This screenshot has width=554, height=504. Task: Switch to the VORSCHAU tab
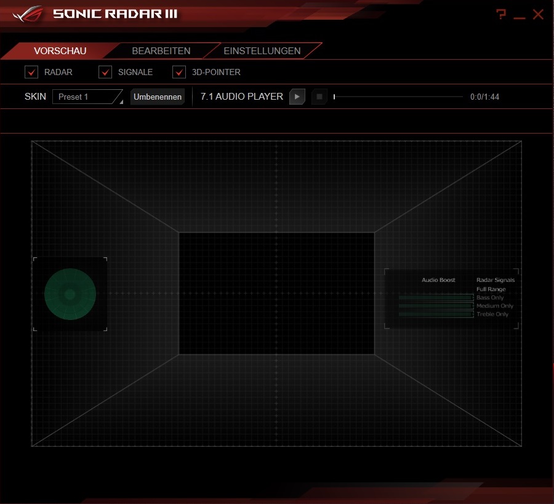60,51
